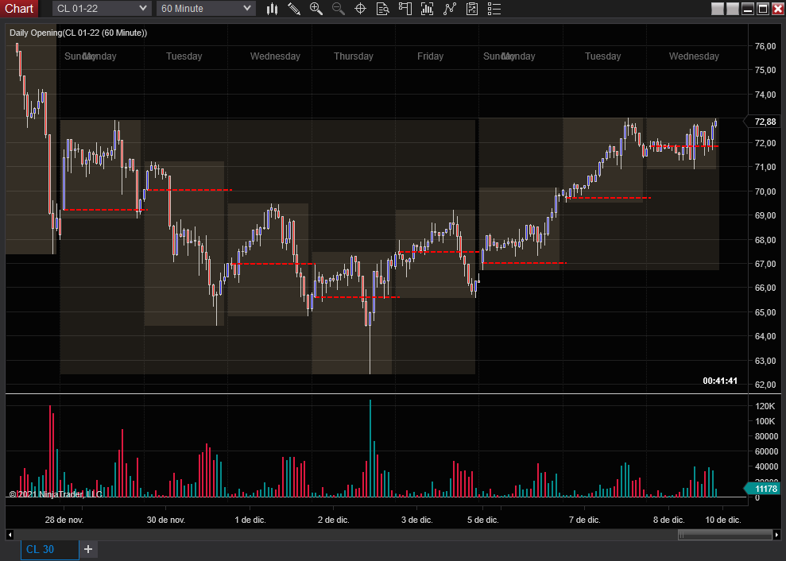Add a new tab with the plus button
The image size is (786, 561).
[x=87, y=549]
